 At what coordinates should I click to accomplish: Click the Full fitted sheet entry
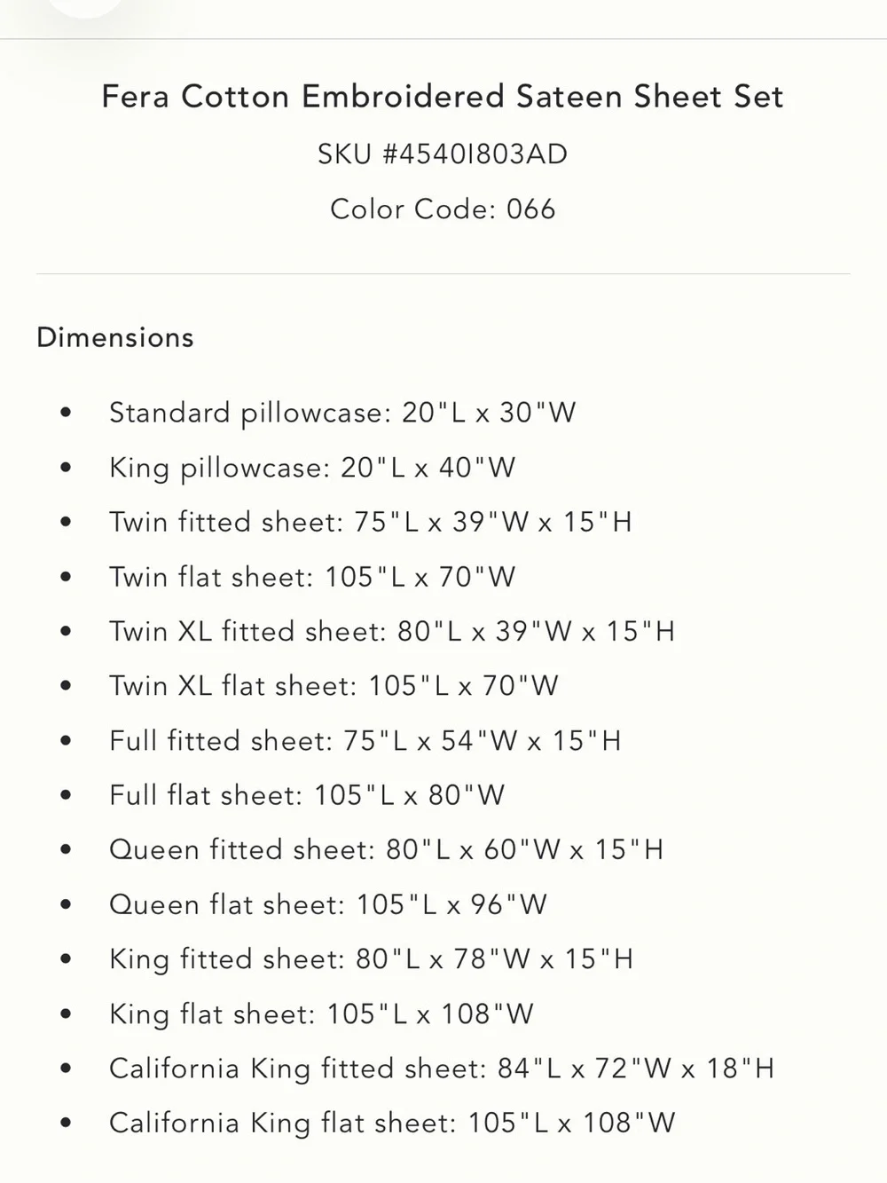[x=365, y=741]
